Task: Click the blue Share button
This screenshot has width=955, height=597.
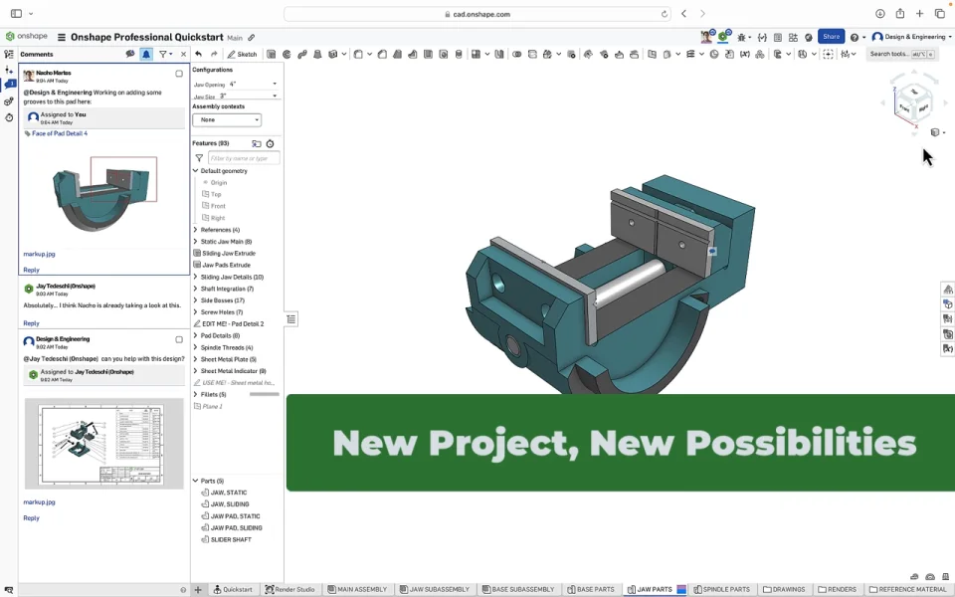Action: (832, 37)
